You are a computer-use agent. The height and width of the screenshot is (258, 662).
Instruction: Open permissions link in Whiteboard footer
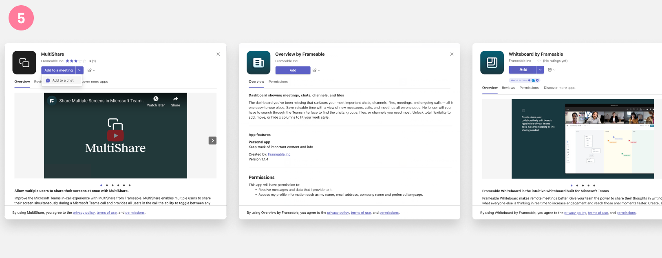pyautogui.click(x=626, y=213)
